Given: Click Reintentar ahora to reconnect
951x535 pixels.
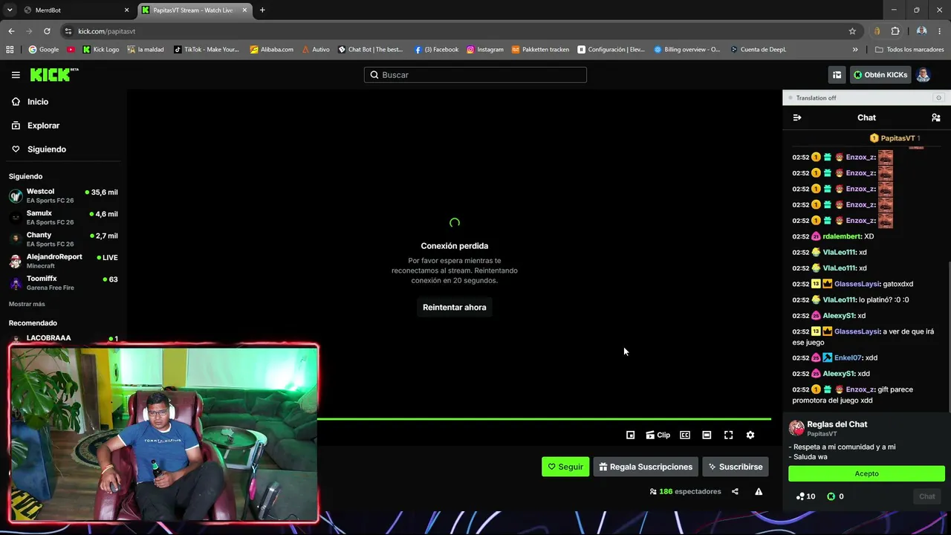Looking at the screenshot, I should coord(454,308).
